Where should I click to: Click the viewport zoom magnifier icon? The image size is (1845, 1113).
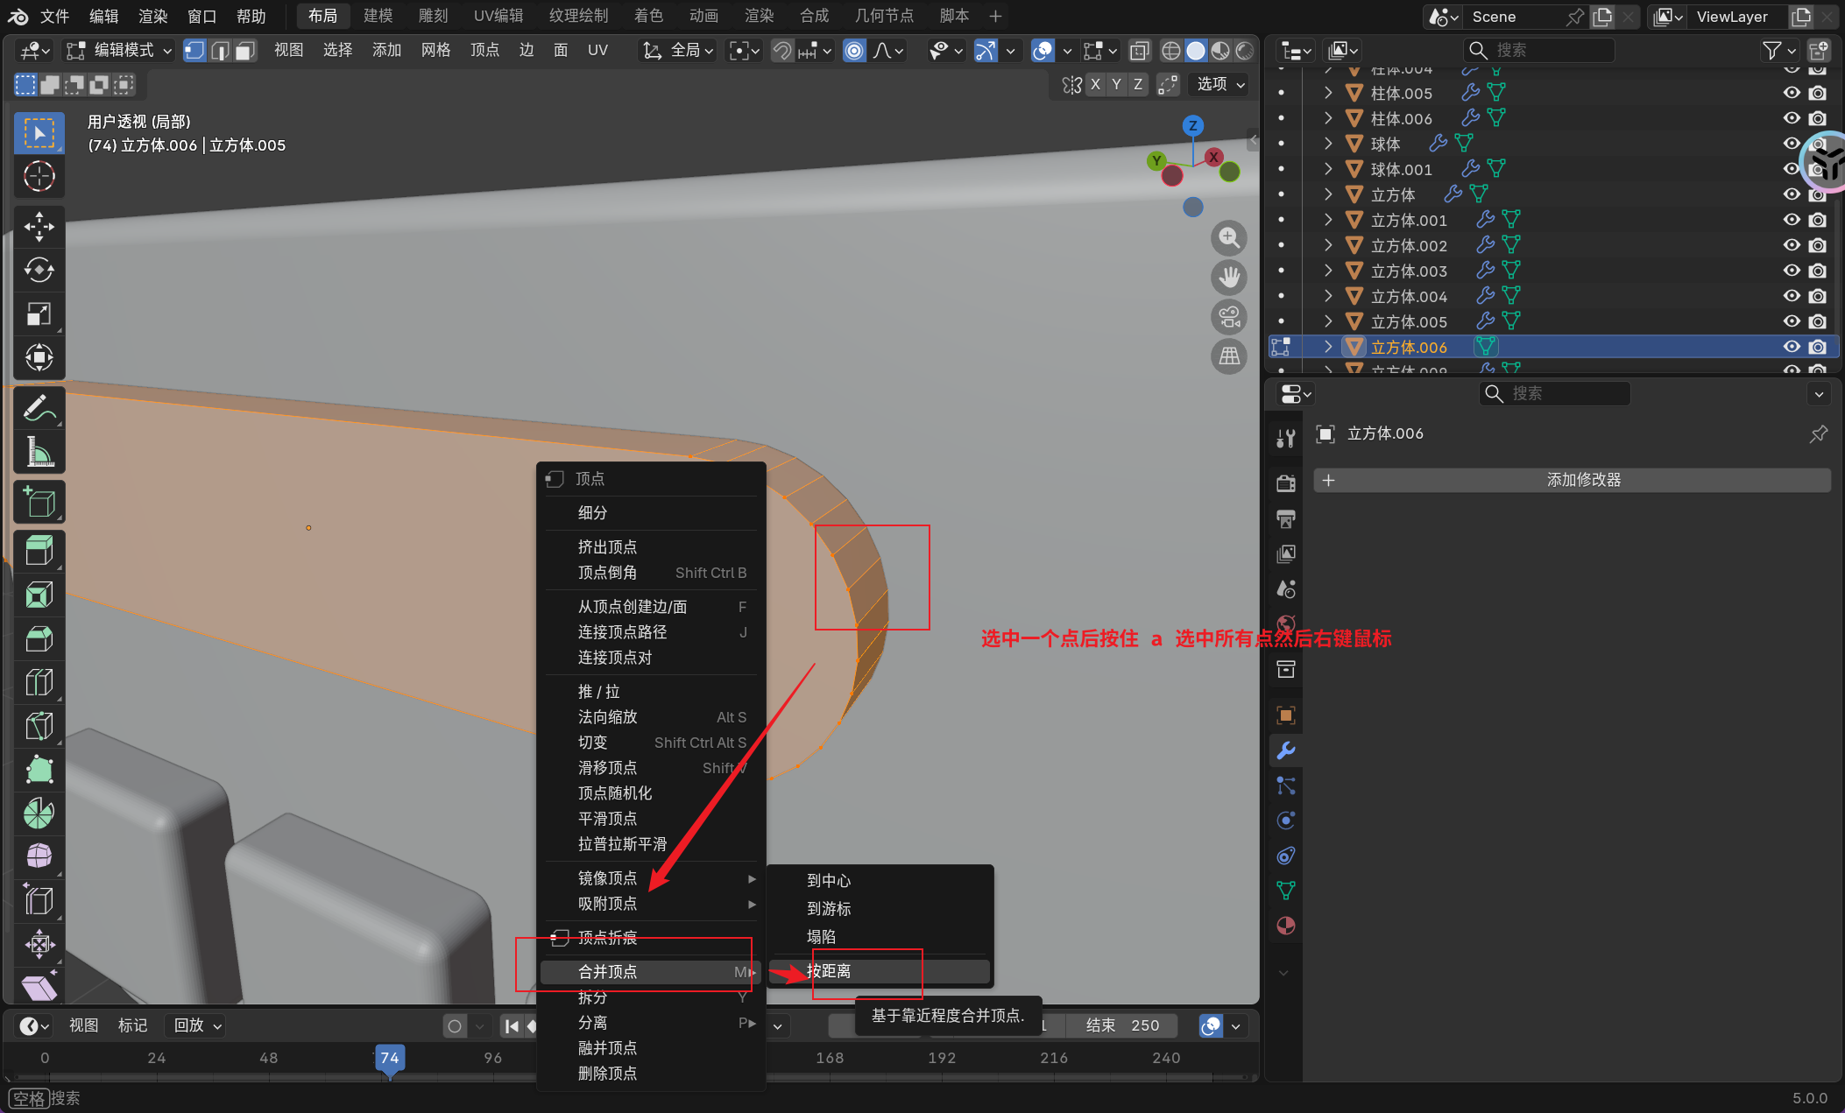[1228, 237]
